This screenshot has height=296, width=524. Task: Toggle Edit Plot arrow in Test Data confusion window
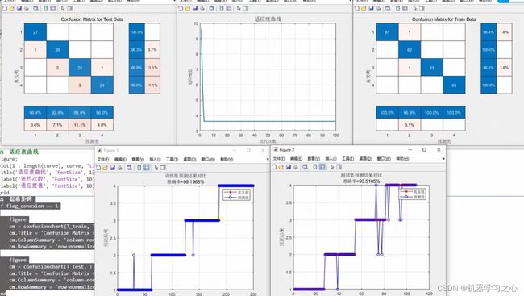tap(63, 9)
